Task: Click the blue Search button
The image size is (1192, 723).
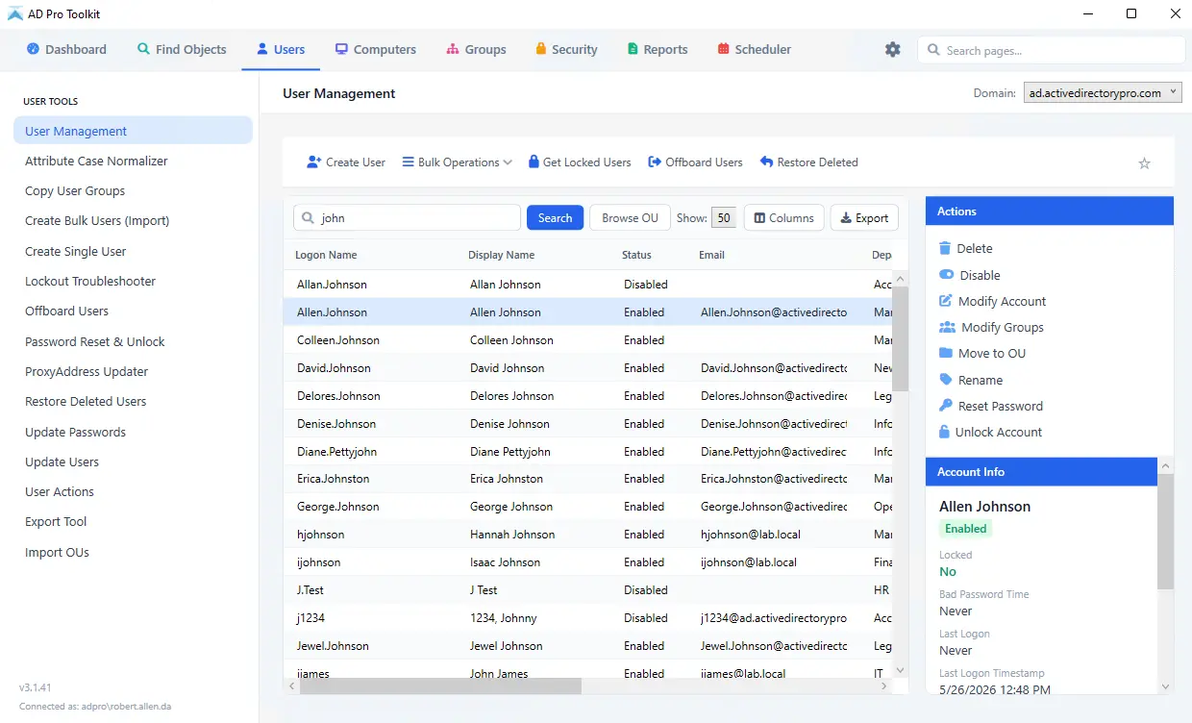Action: pos(555,218)
